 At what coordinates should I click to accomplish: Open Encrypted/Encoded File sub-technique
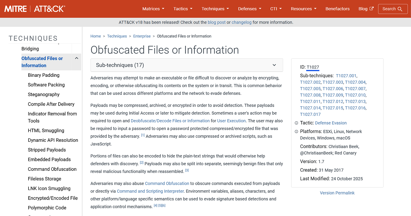[x=53, y=198]
